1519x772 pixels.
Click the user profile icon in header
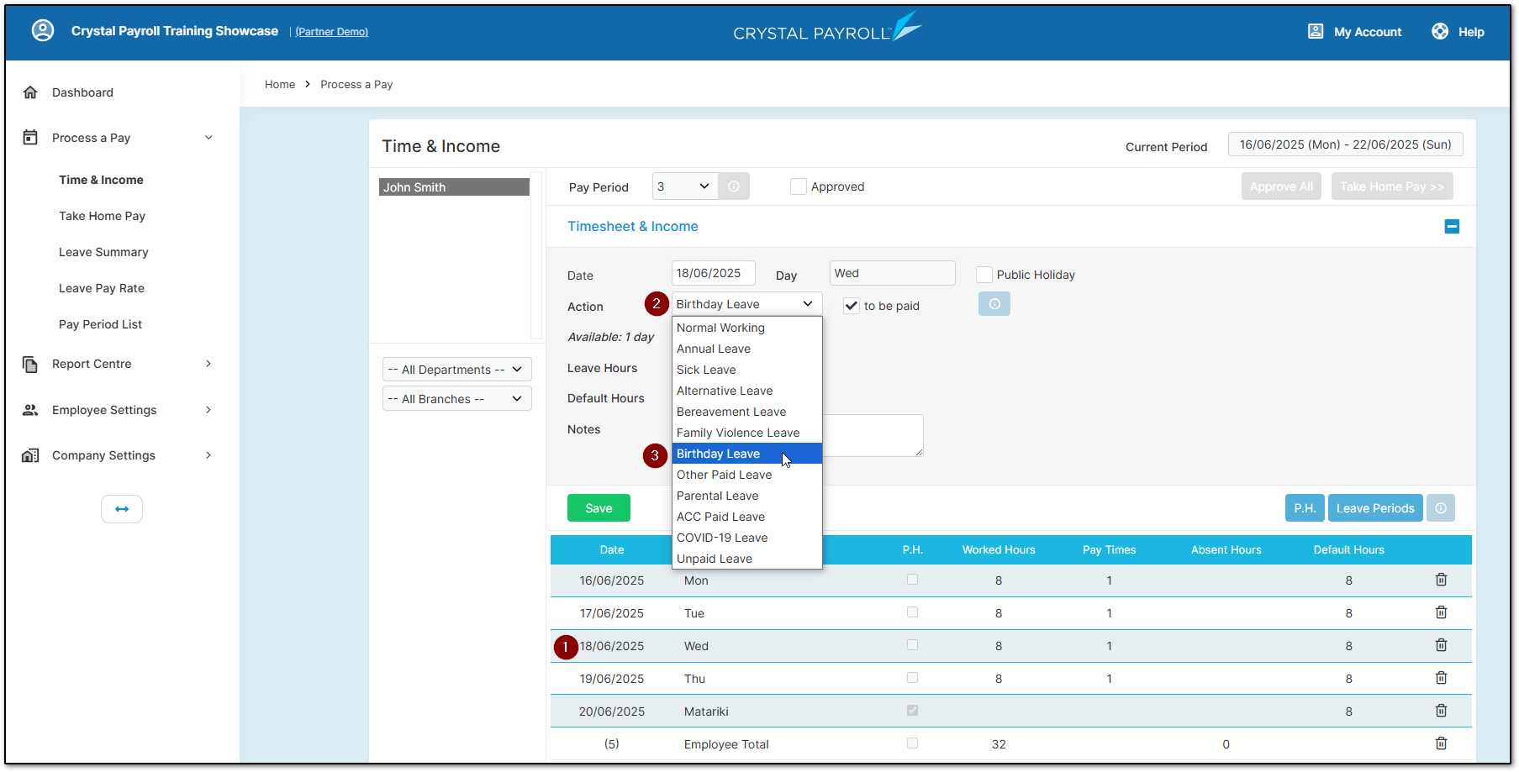[x=43, y=31]
